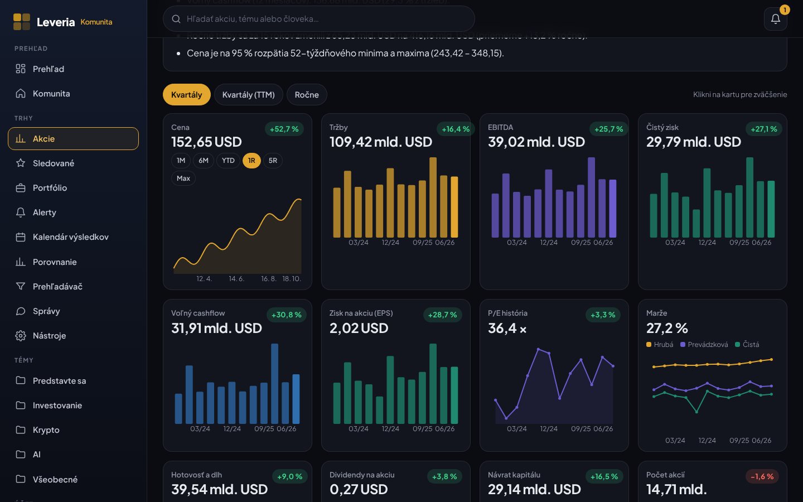Enlarge the Voľný cashflow chart card
Screen dimensions: 803x502
[238, 375]
